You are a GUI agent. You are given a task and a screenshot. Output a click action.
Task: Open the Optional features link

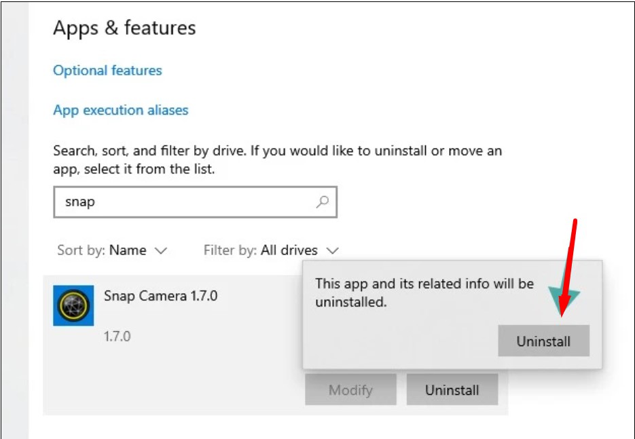tap(107, 71)
